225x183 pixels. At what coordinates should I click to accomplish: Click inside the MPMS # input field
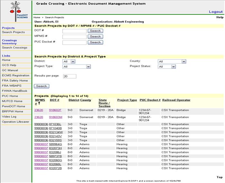[x=74, y=37]
